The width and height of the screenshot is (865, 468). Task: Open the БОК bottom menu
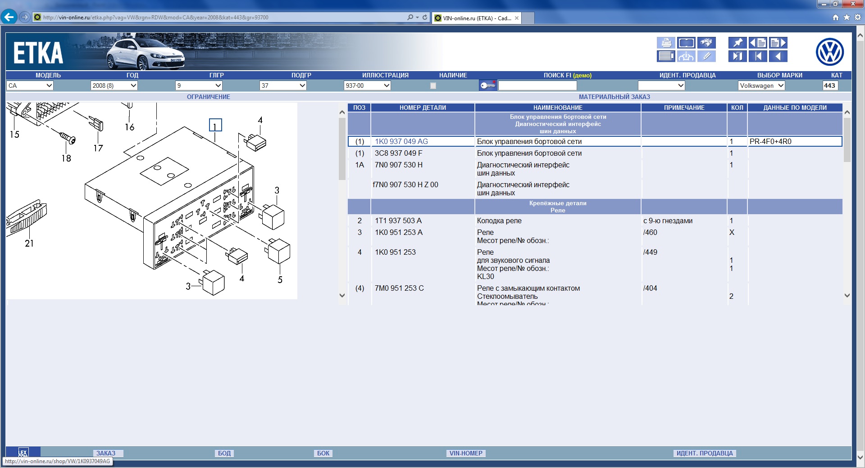click(323, 453)
